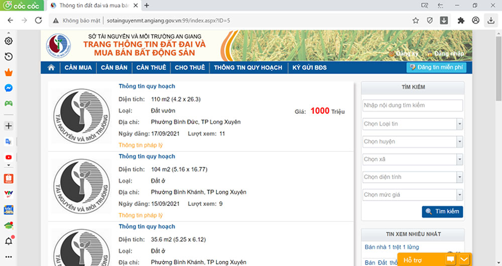This screenshot has width=502, height=266.
Task: Open Shopee sidebar shortcut
Action: [9, 178]
